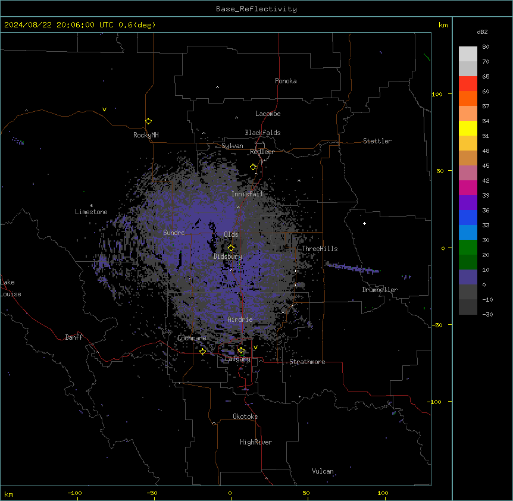The height and width of the screenshot is (501, 513).
Task: Select the Drumheller label
Action: tap(380, 290)
